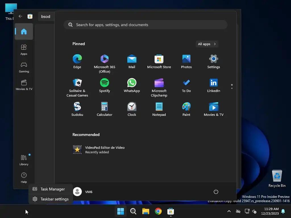Switch to Microsoft Store on taskbar

171,211
